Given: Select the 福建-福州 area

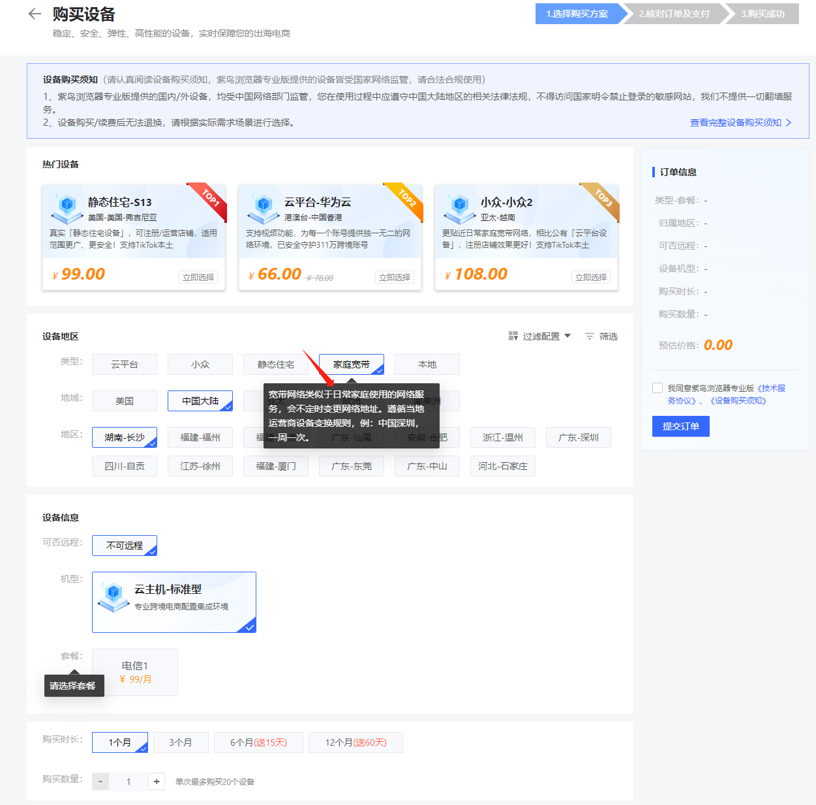Looking at the screenshot, I should coord(200,437).
